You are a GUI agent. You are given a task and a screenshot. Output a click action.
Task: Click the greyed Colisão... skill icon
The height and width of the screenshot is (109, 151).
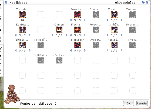pyautogui.click(x=41, y=60)
